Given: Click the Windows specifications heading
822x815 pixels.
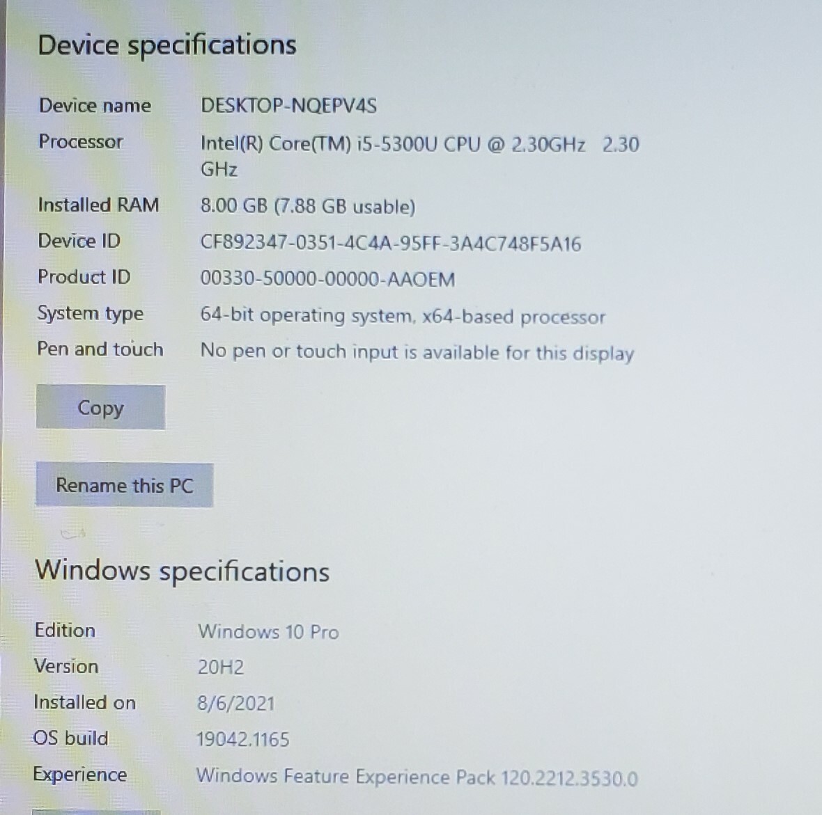Looking at the screenshot, I should click(182, 571).
